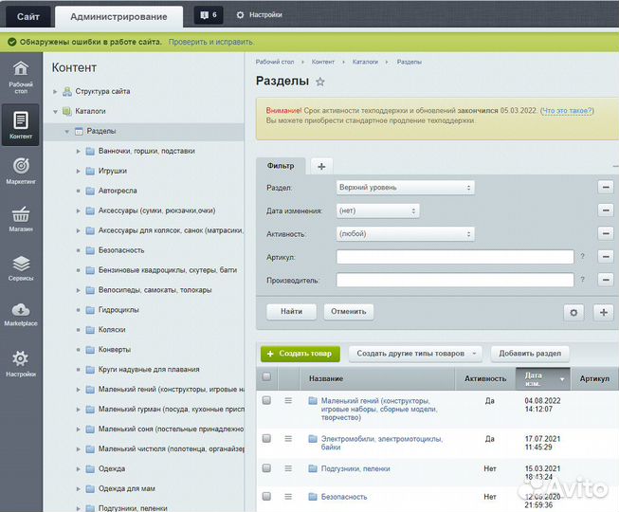Open the Сервисы sidebar icon

(21, 268)
